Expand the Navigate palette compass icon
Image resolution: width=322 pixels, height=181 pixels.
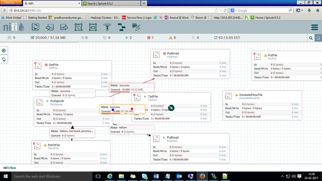4,51
